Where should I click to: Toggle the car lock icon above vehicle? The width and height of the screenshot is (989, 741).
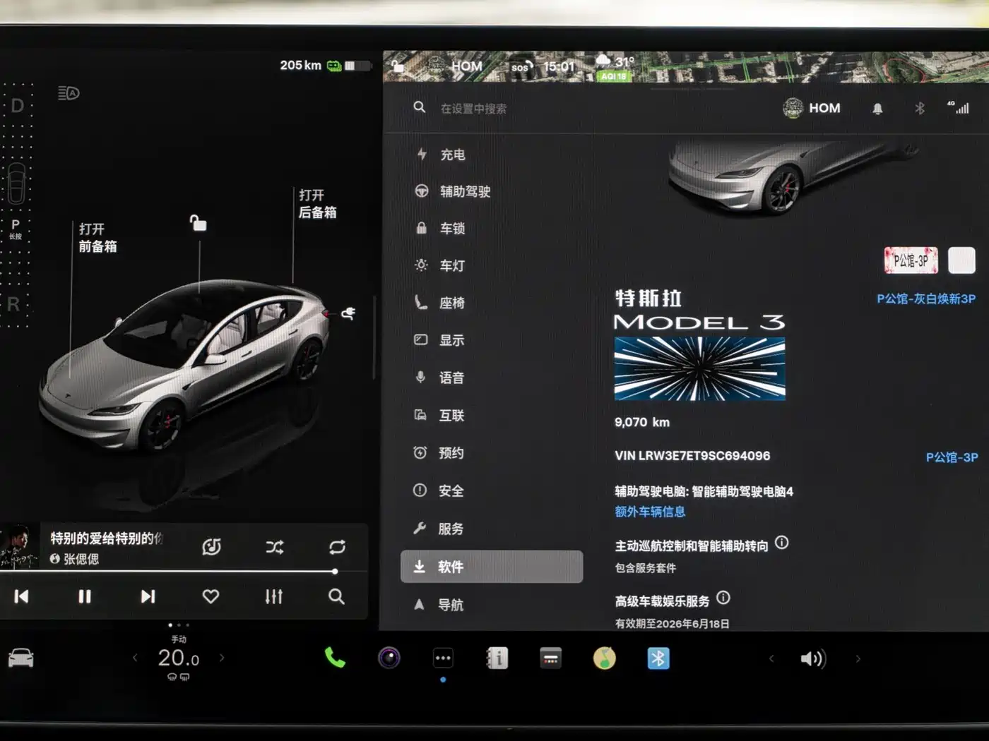198,223
